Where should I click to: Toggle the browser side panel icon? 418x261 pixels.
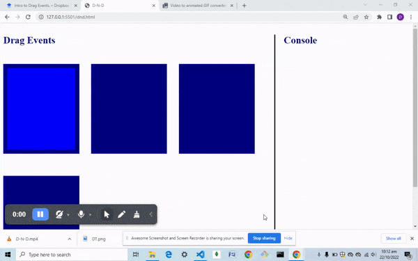click(x=389, y=17)
